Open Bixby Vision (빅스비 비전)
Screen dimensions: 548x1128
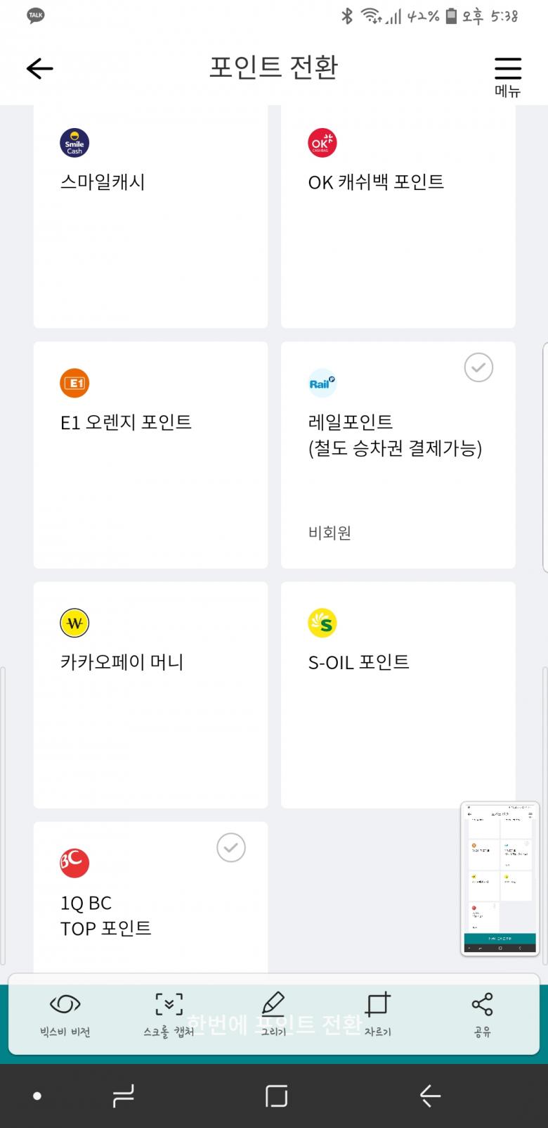point(65,1013)
